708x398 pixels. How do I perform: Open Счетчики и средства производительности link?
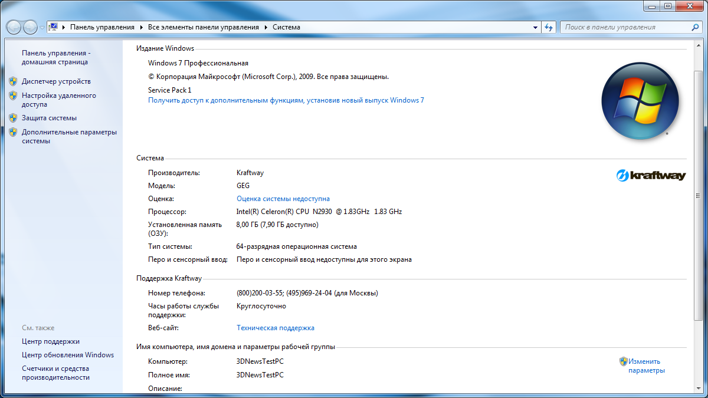tap(55, 373)
